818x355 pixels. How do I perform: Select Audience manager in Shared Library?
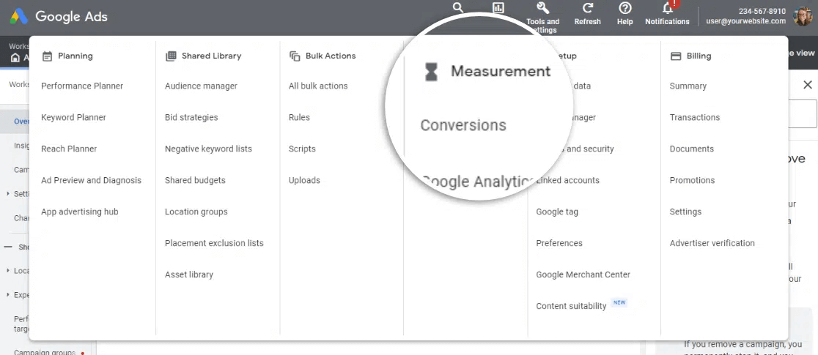[x=201, y=86]
